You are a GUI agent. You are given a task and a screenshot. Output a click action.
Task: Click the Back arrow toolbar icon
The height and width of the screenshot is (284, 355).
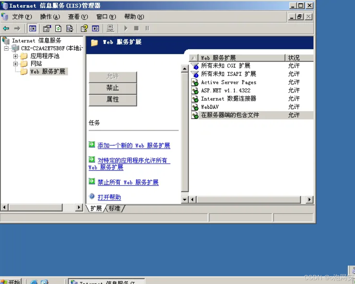point(6,28)
